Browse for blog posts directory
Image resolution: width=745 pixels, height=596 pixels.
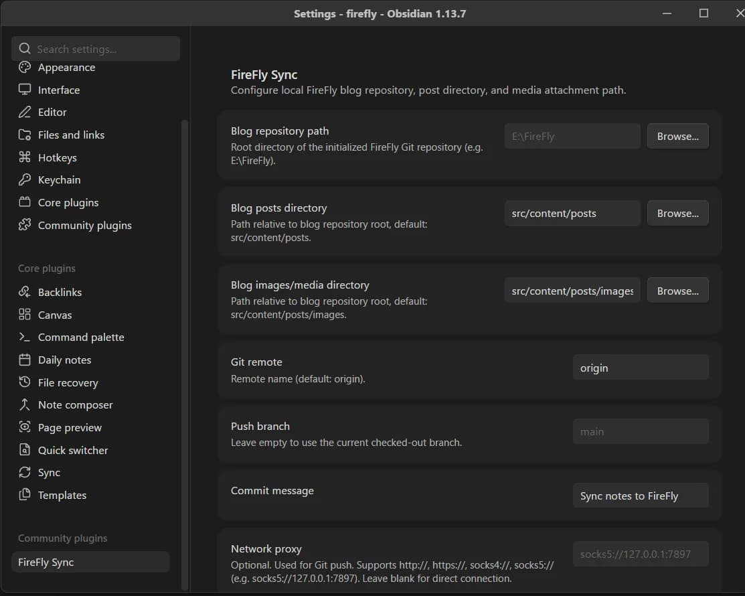pos(677,214)
